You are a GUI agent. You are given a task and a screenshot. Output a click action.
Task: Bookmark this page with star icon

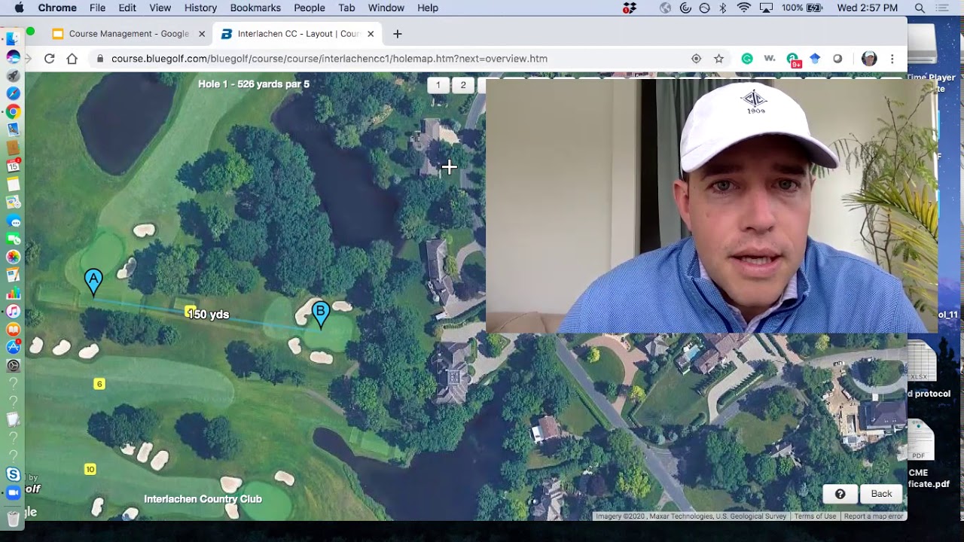tap(718, 59)
